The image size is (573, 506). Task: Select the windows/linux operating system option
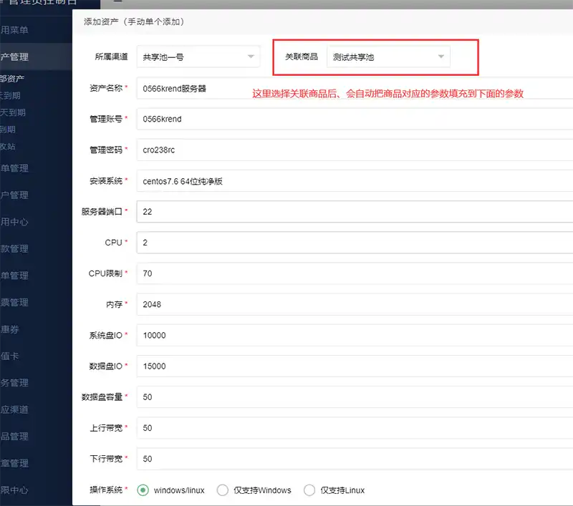click(x=143, y=490)
